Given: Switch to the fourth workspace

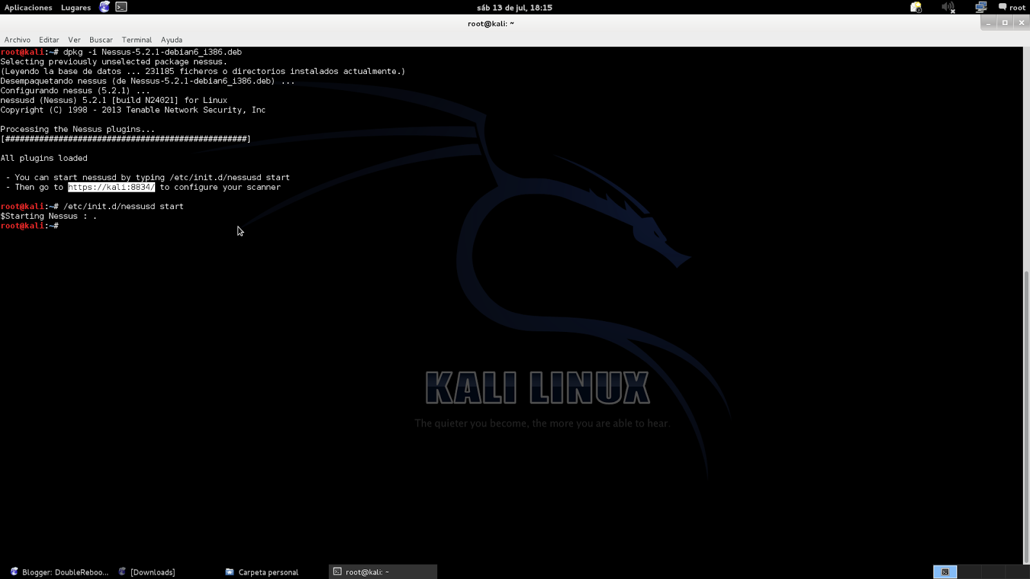Looking at the screenshot, I should [x=1017, y=572].
